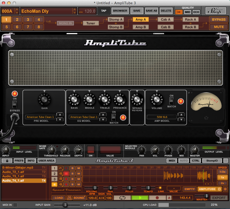
Task: Click the LOAD button
Action: [59, 198]
